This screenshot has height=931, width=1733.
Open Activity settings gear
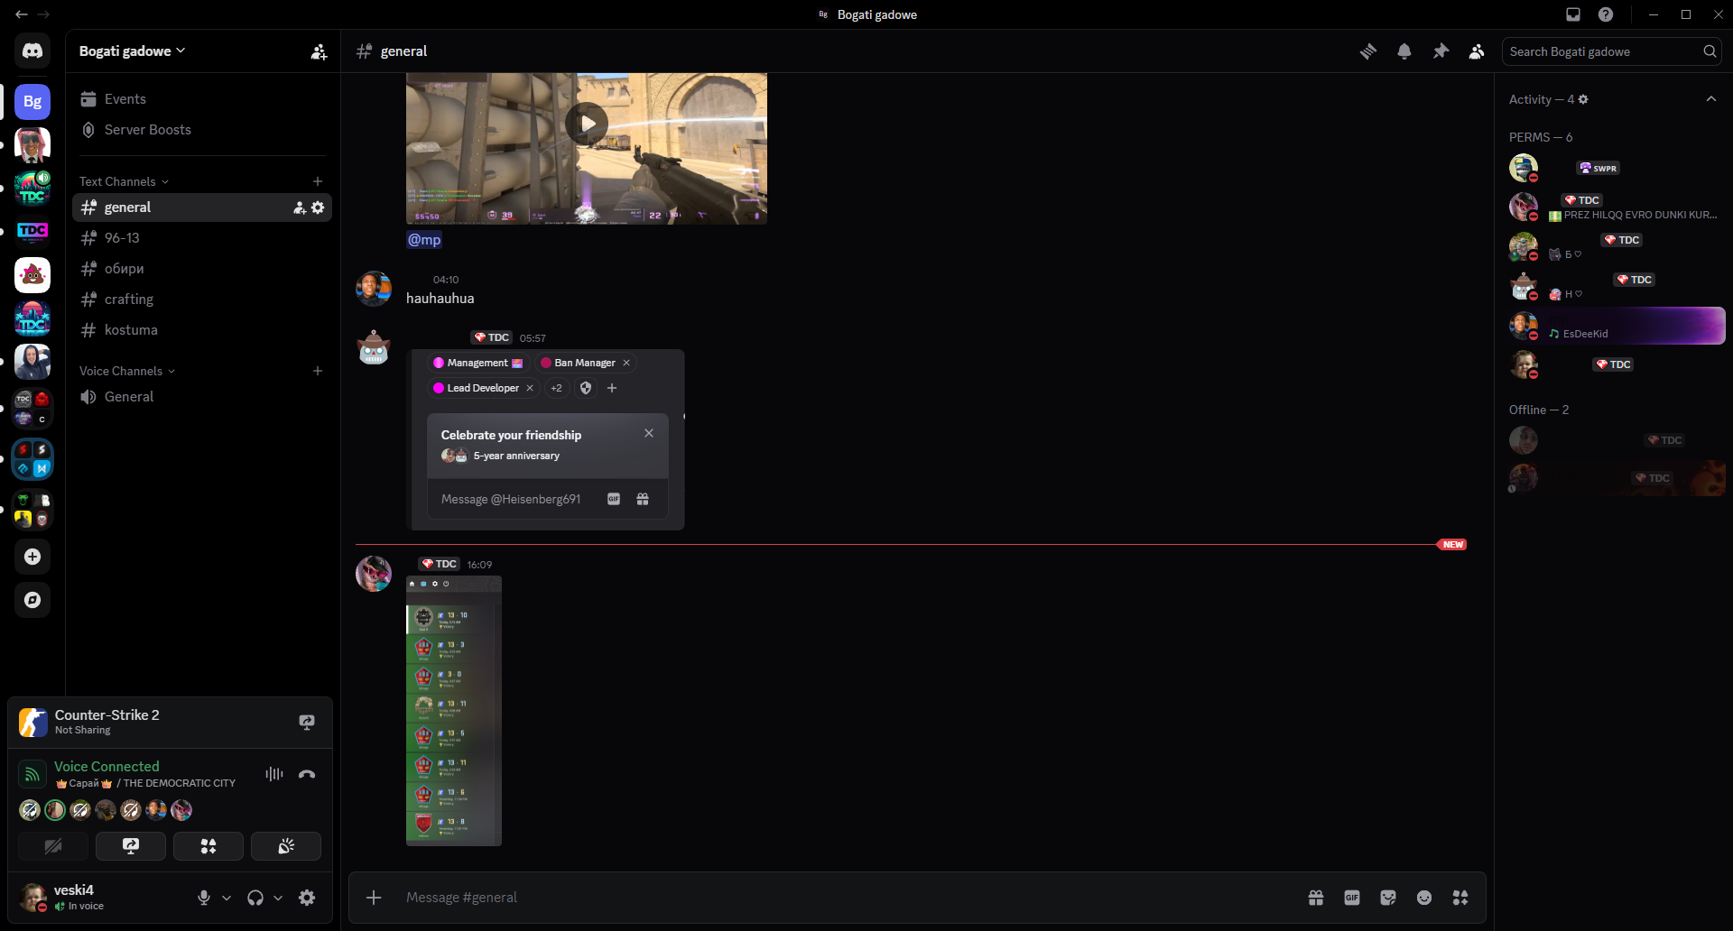1583,99
